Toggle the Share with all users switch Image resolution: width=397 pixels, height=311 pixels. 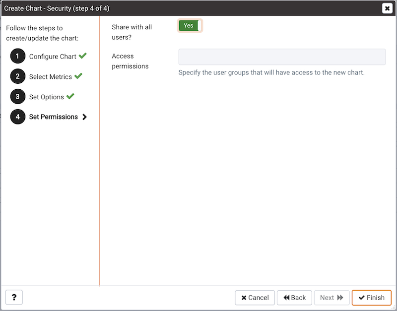(190, 26)
